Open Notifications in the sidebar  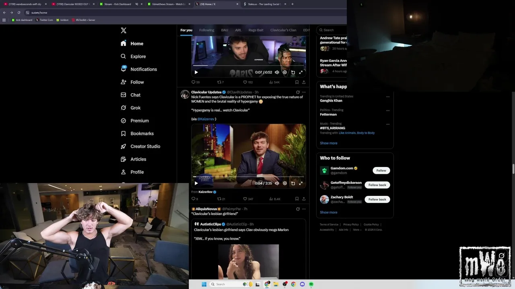pos(139,69)
